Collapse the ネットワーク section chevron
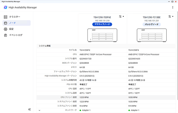178x113 pixels. [39, 110]
